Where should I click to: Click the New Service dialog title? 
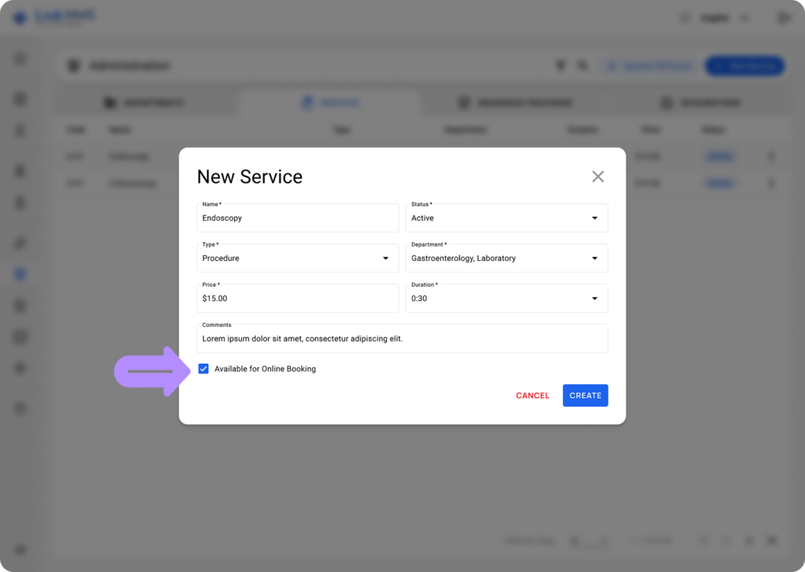pos(249,177)
